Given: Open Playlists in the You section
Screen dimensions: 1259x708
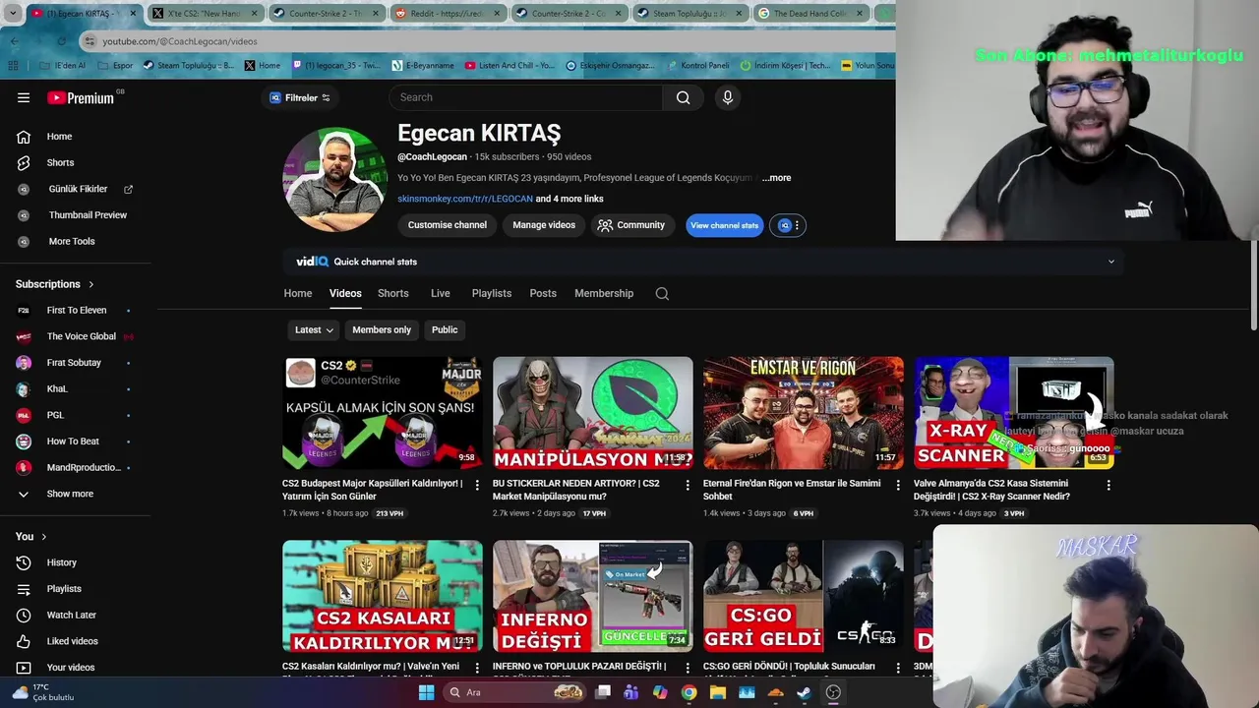Looking at the screenshot, I should (x=64, y=589).
